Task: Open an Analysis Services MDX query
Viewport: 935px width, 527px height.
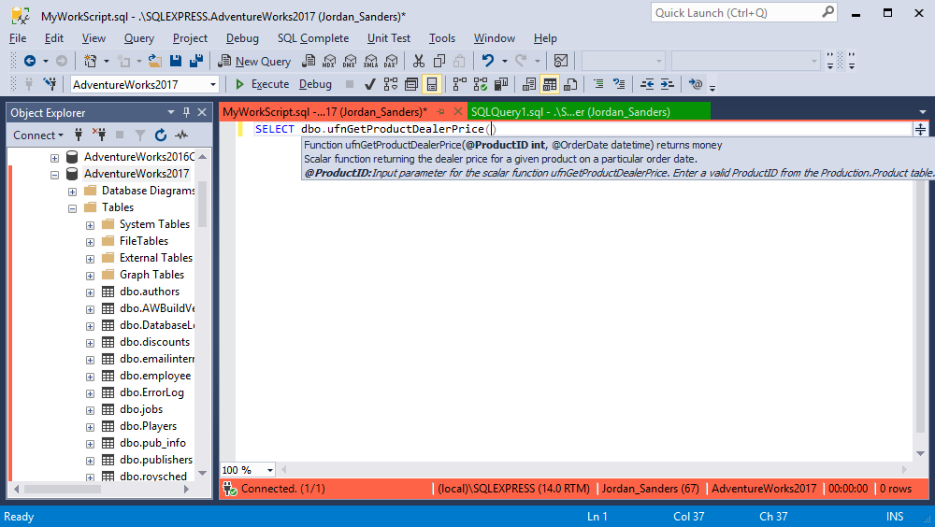Action: pyautogui.click(x=329, y=61)
